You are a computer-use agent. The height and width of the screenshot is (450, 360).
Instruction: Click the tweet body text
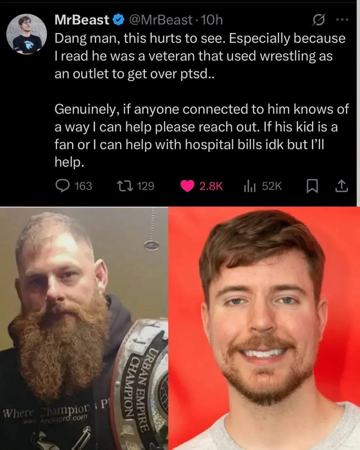(x=202, y=100)
